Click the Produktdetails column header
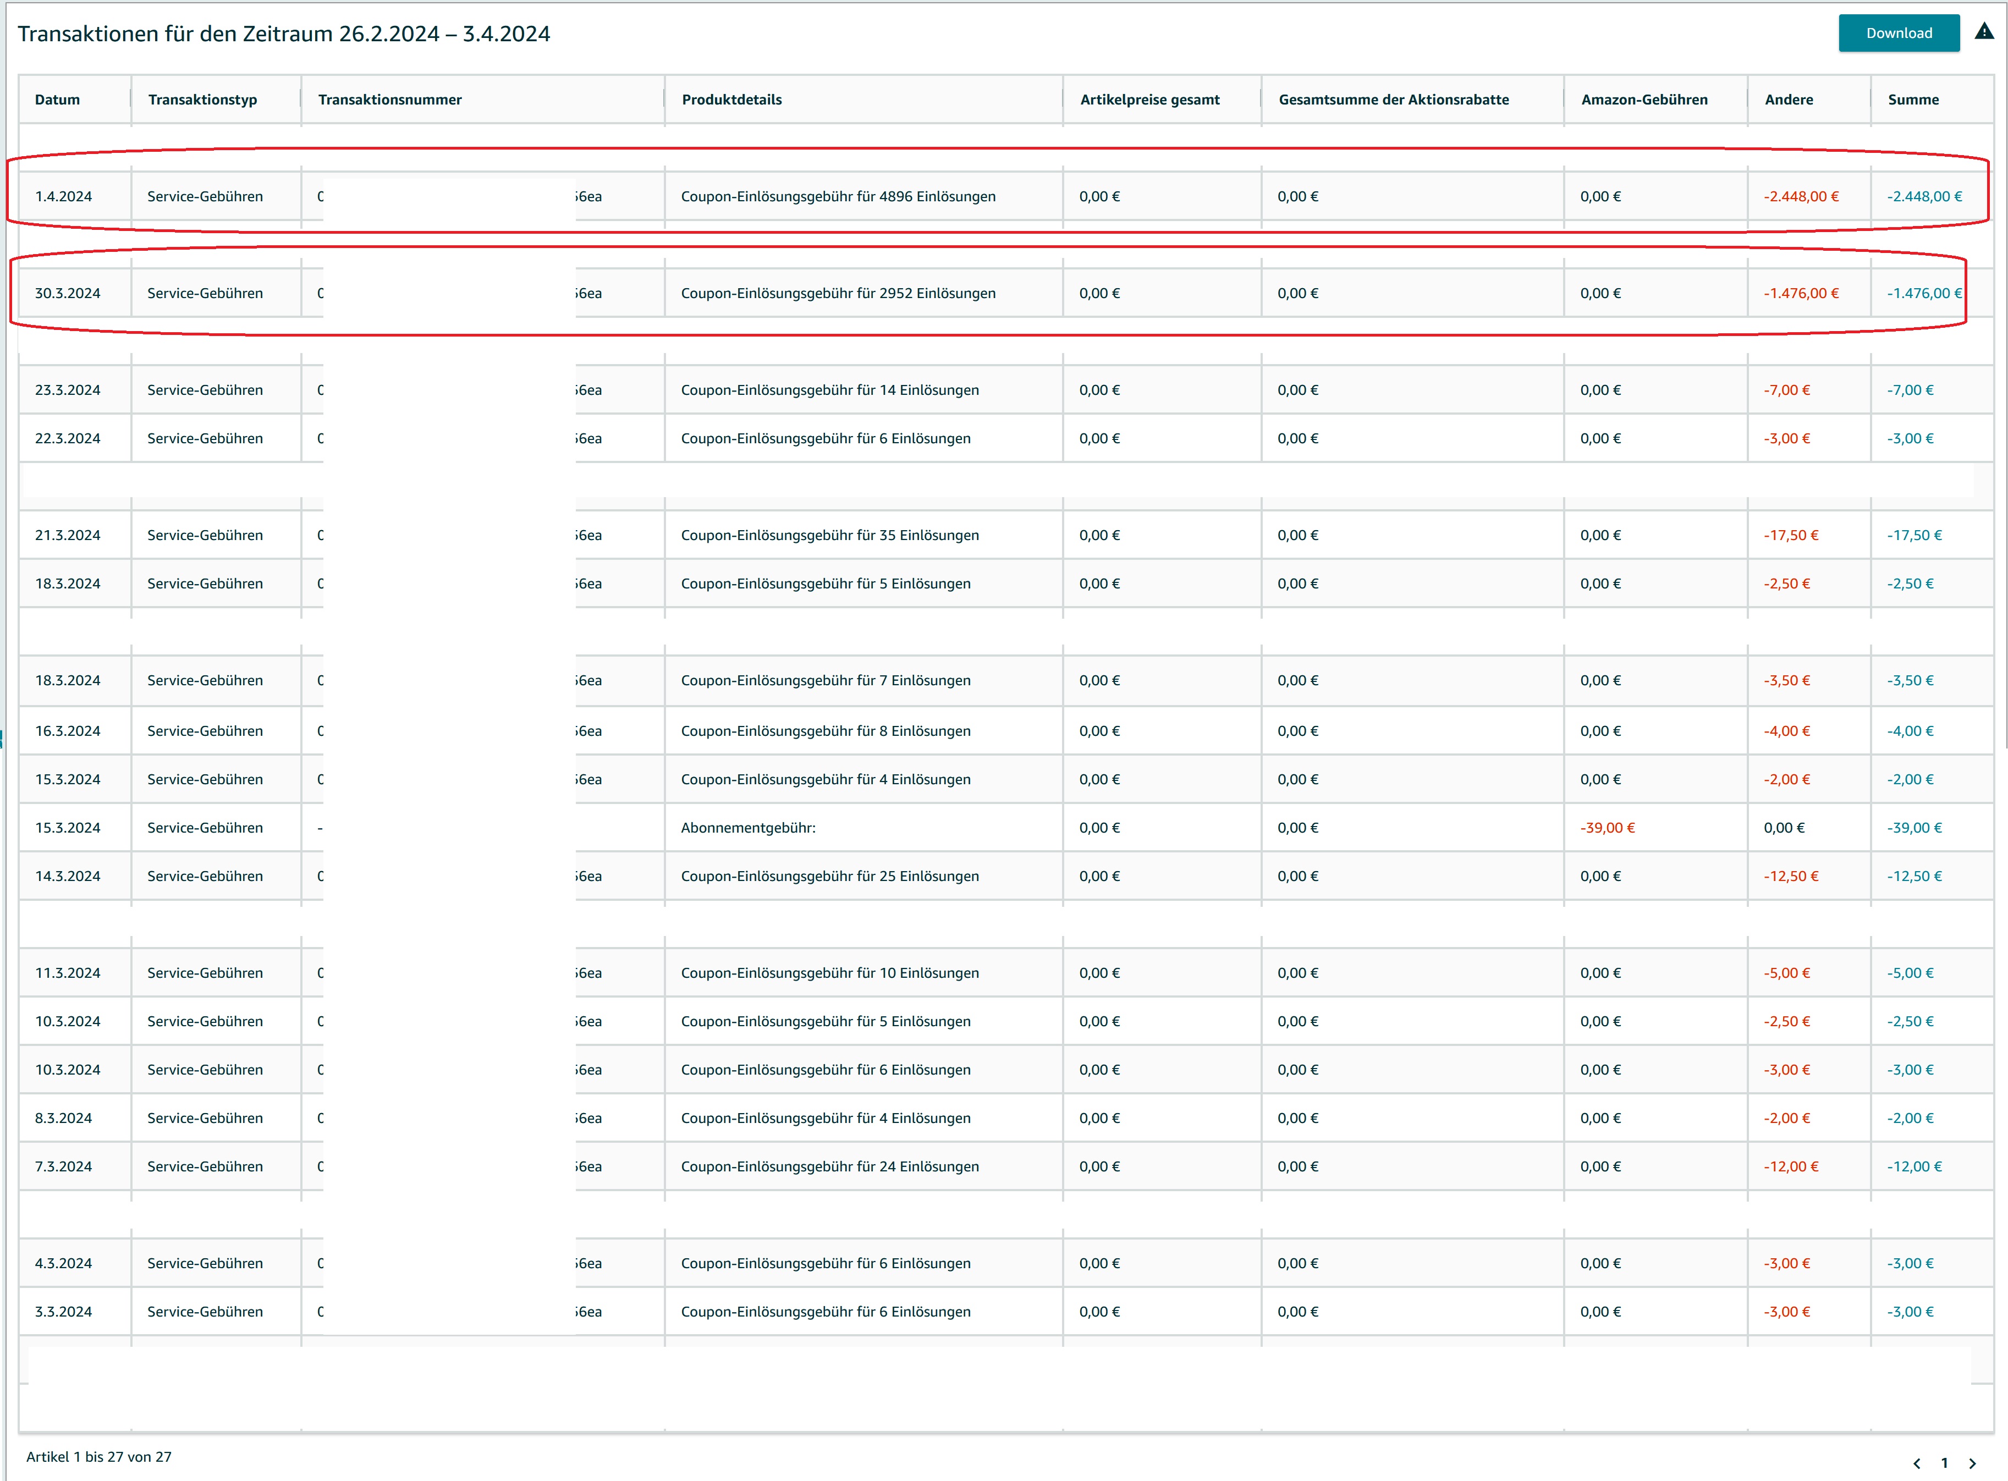Viewport: 2008px width, 1481px height. 731,100
